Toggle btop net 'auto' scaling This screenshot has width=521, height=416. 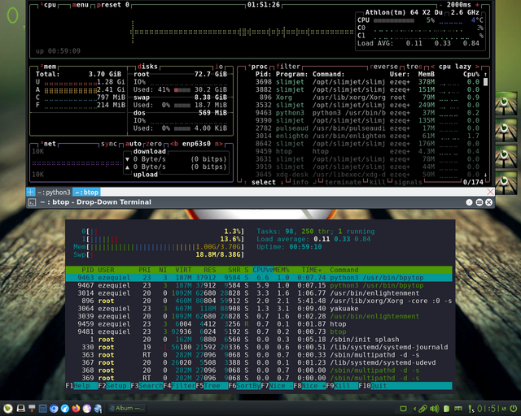134,144
